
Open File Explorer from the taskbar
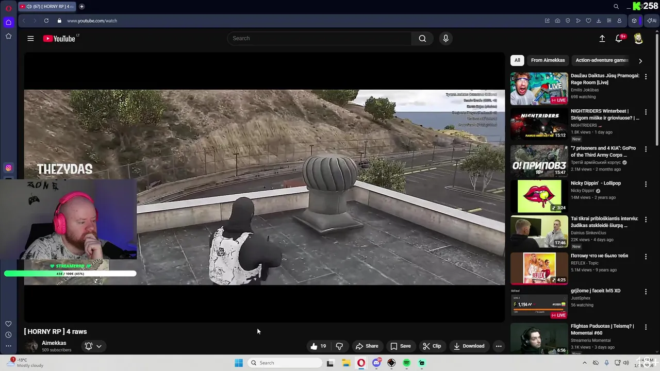346,363
